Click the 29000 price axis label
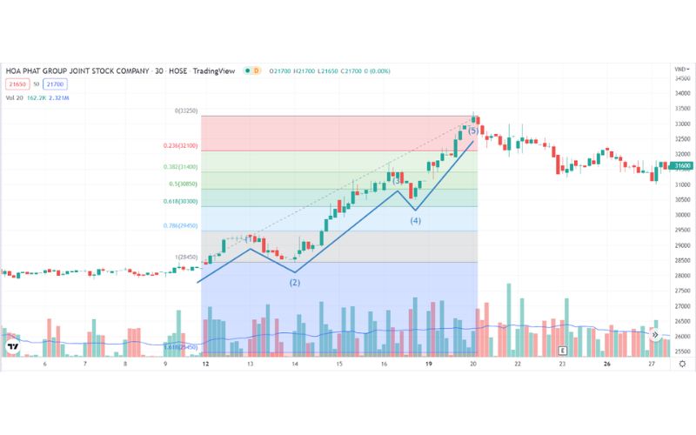The width and height of the screenshot is (696, 435). (683, 245)
